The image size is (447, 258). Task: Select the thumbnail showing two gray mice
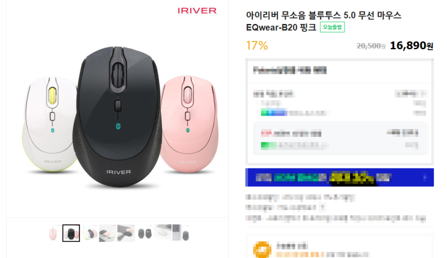[x=144, y=233]
